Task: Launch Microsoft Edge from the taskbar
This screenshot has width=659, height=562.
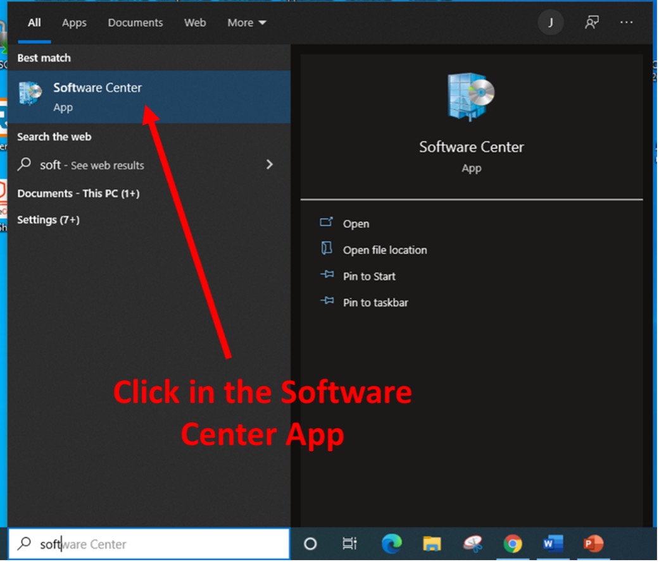Action: (391, 544)
